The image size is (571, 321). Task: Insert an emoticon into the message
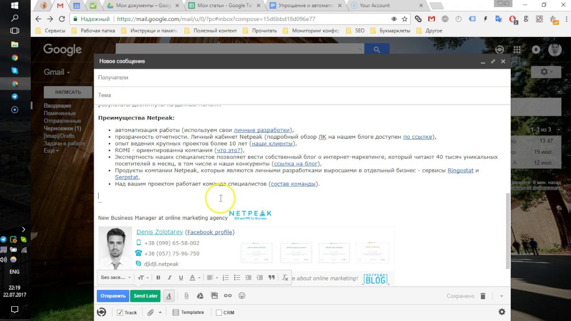coord(242,296)
